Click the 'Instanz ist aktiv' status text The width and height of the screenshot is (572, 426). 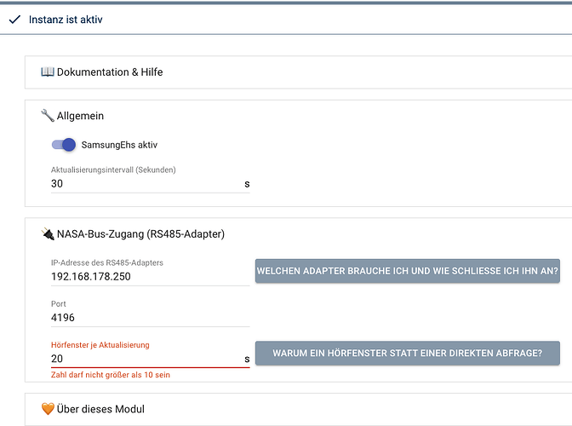[66, 20]
